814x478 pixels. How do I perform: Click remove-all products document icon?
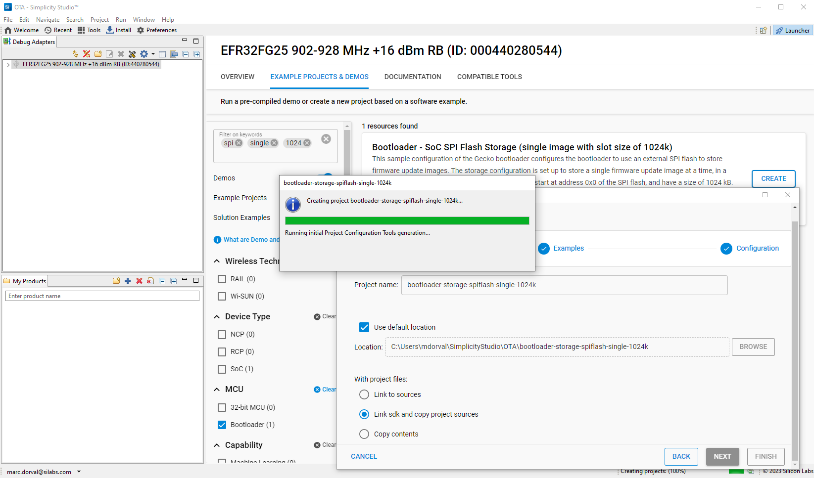coord(150,281)
